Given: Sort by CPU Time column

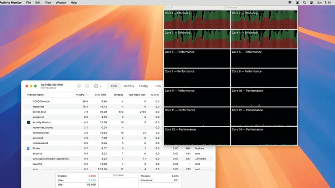Looking at the screenshot, I should [100, 95].
